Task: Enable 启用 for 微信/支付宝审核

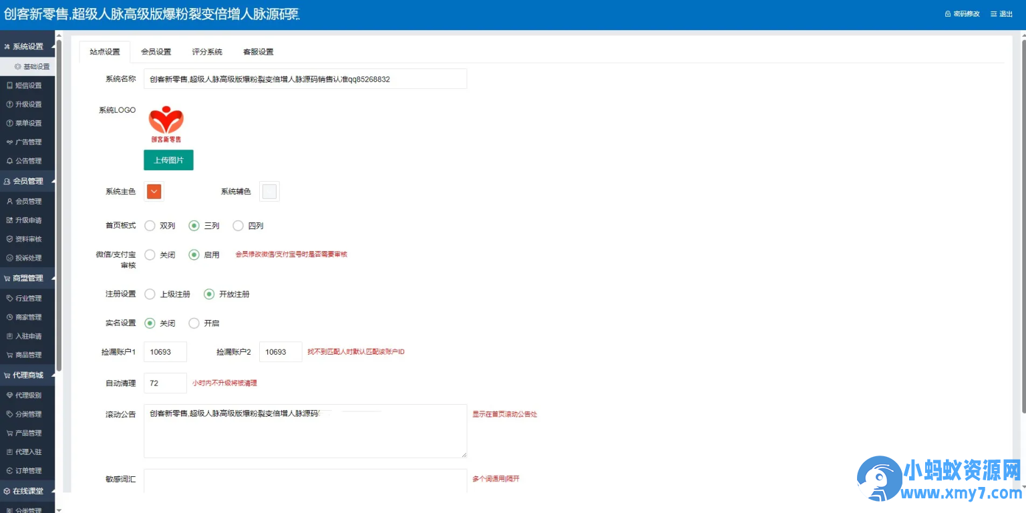Action: tap(193, 254)
